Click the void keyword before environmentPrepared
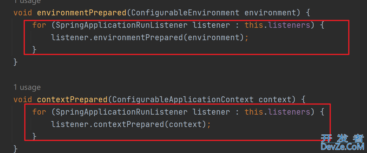The height and width of the screenshot is (153, 367). (x=23, y=13)
